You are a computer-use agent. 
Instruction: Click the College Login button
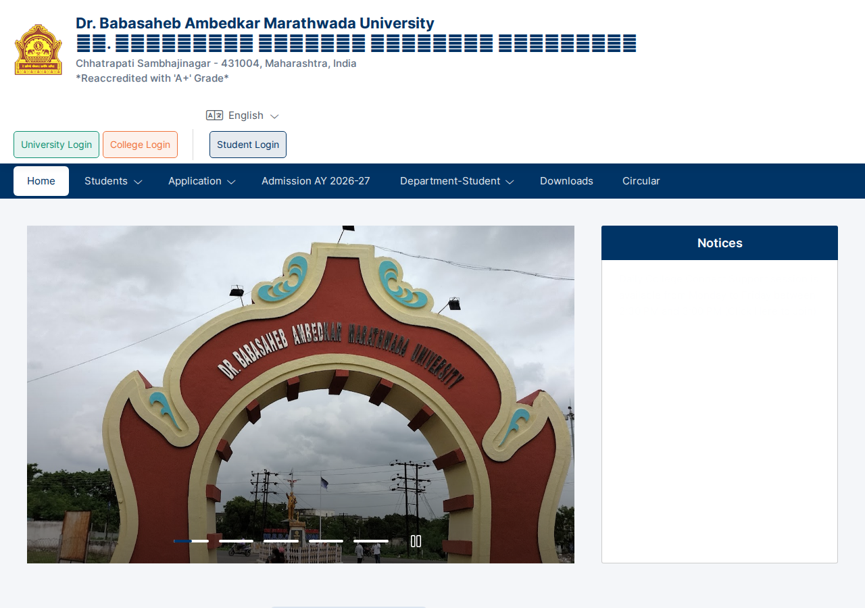tap(140, 145)
